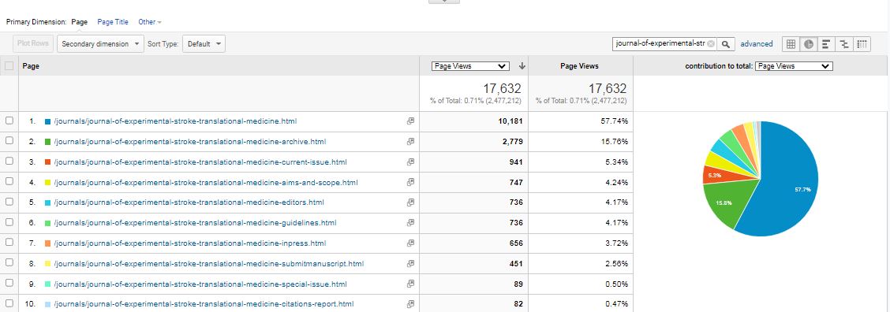Open the Page Views metric dropdown in column header
This screenshot has width=890, height=312.
pos(470,66)
